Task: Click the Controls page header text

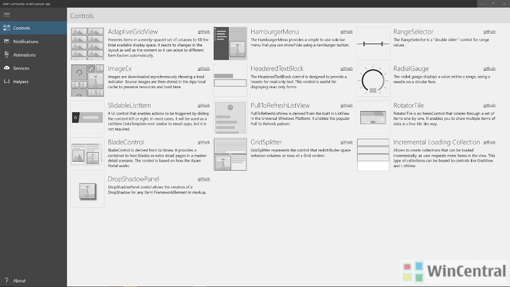Action: pos(82,16)
